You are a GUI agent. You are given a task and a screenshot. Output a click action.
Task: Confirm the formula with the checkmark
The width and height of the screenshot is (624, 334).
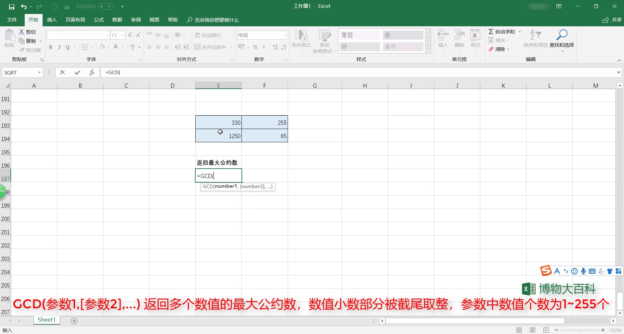pos(77,72)
